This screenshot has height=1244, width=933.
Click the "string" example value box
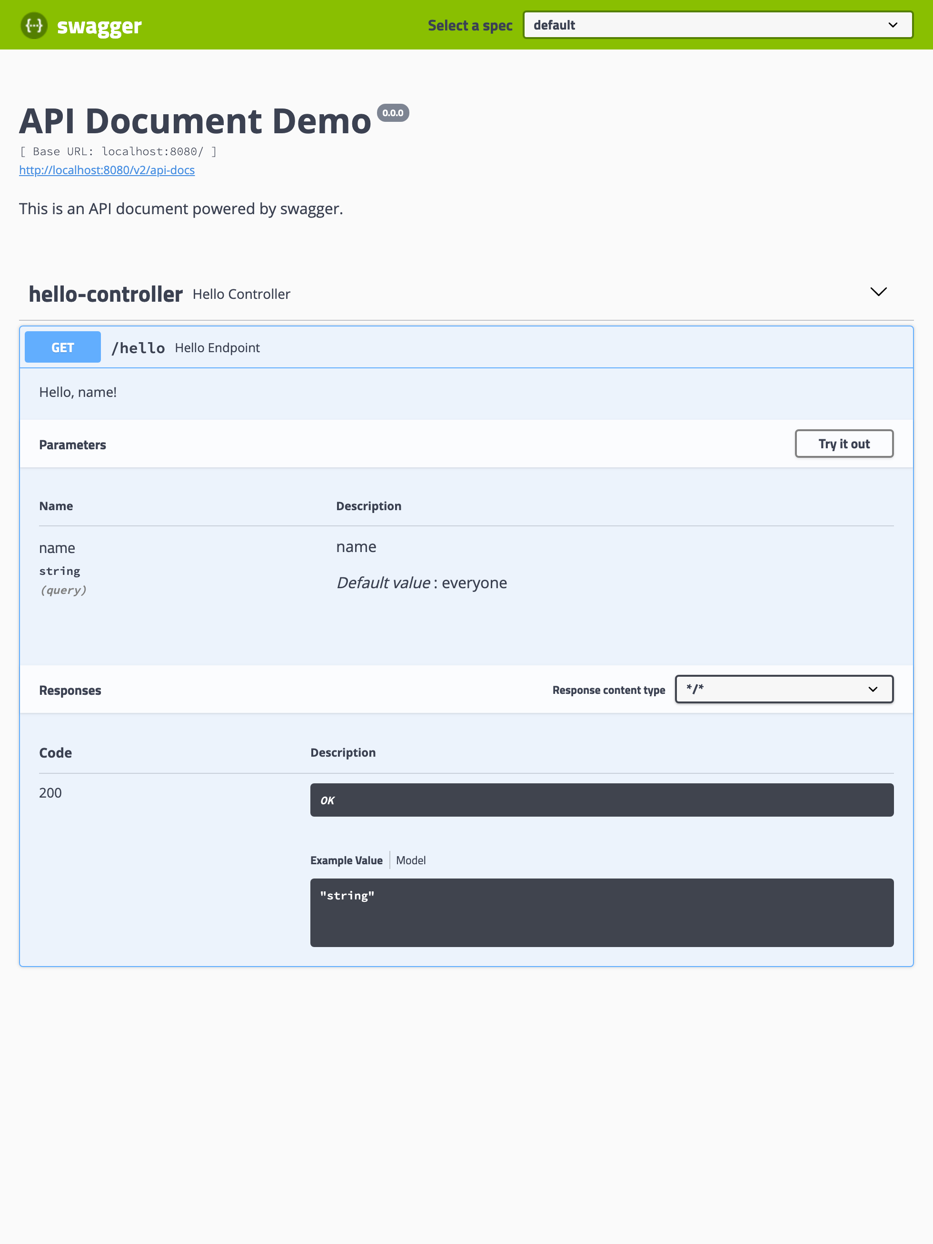pyautogui.click(x=601, y=912)
